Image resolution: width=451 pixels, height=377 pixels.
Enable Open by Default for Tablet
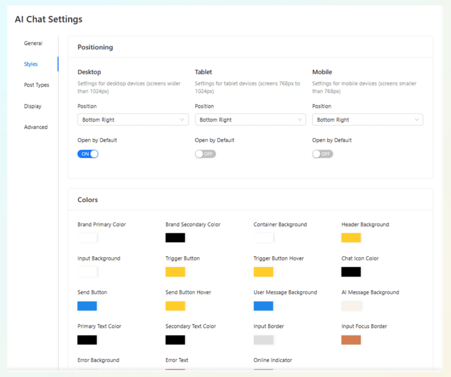[205, 154]
